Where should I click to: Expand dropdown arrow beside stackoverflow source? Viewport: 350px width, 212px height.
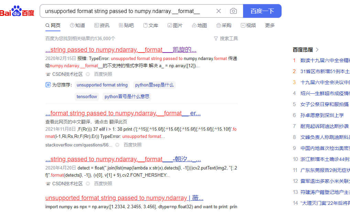coord(117,145)
